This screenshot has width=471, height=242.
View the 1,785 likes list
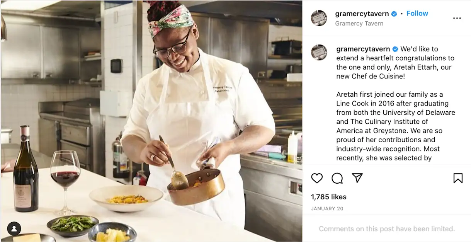329,197
